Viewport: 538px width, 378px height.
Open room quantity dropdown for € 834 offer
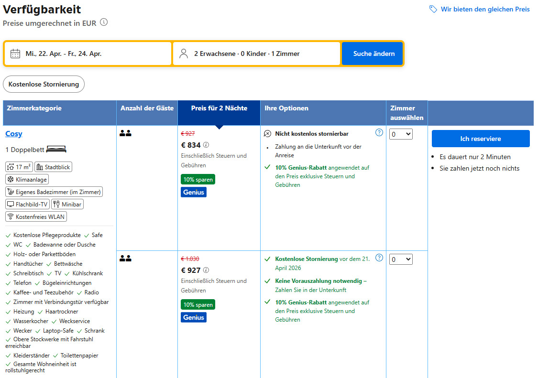(x=401, y=134)
